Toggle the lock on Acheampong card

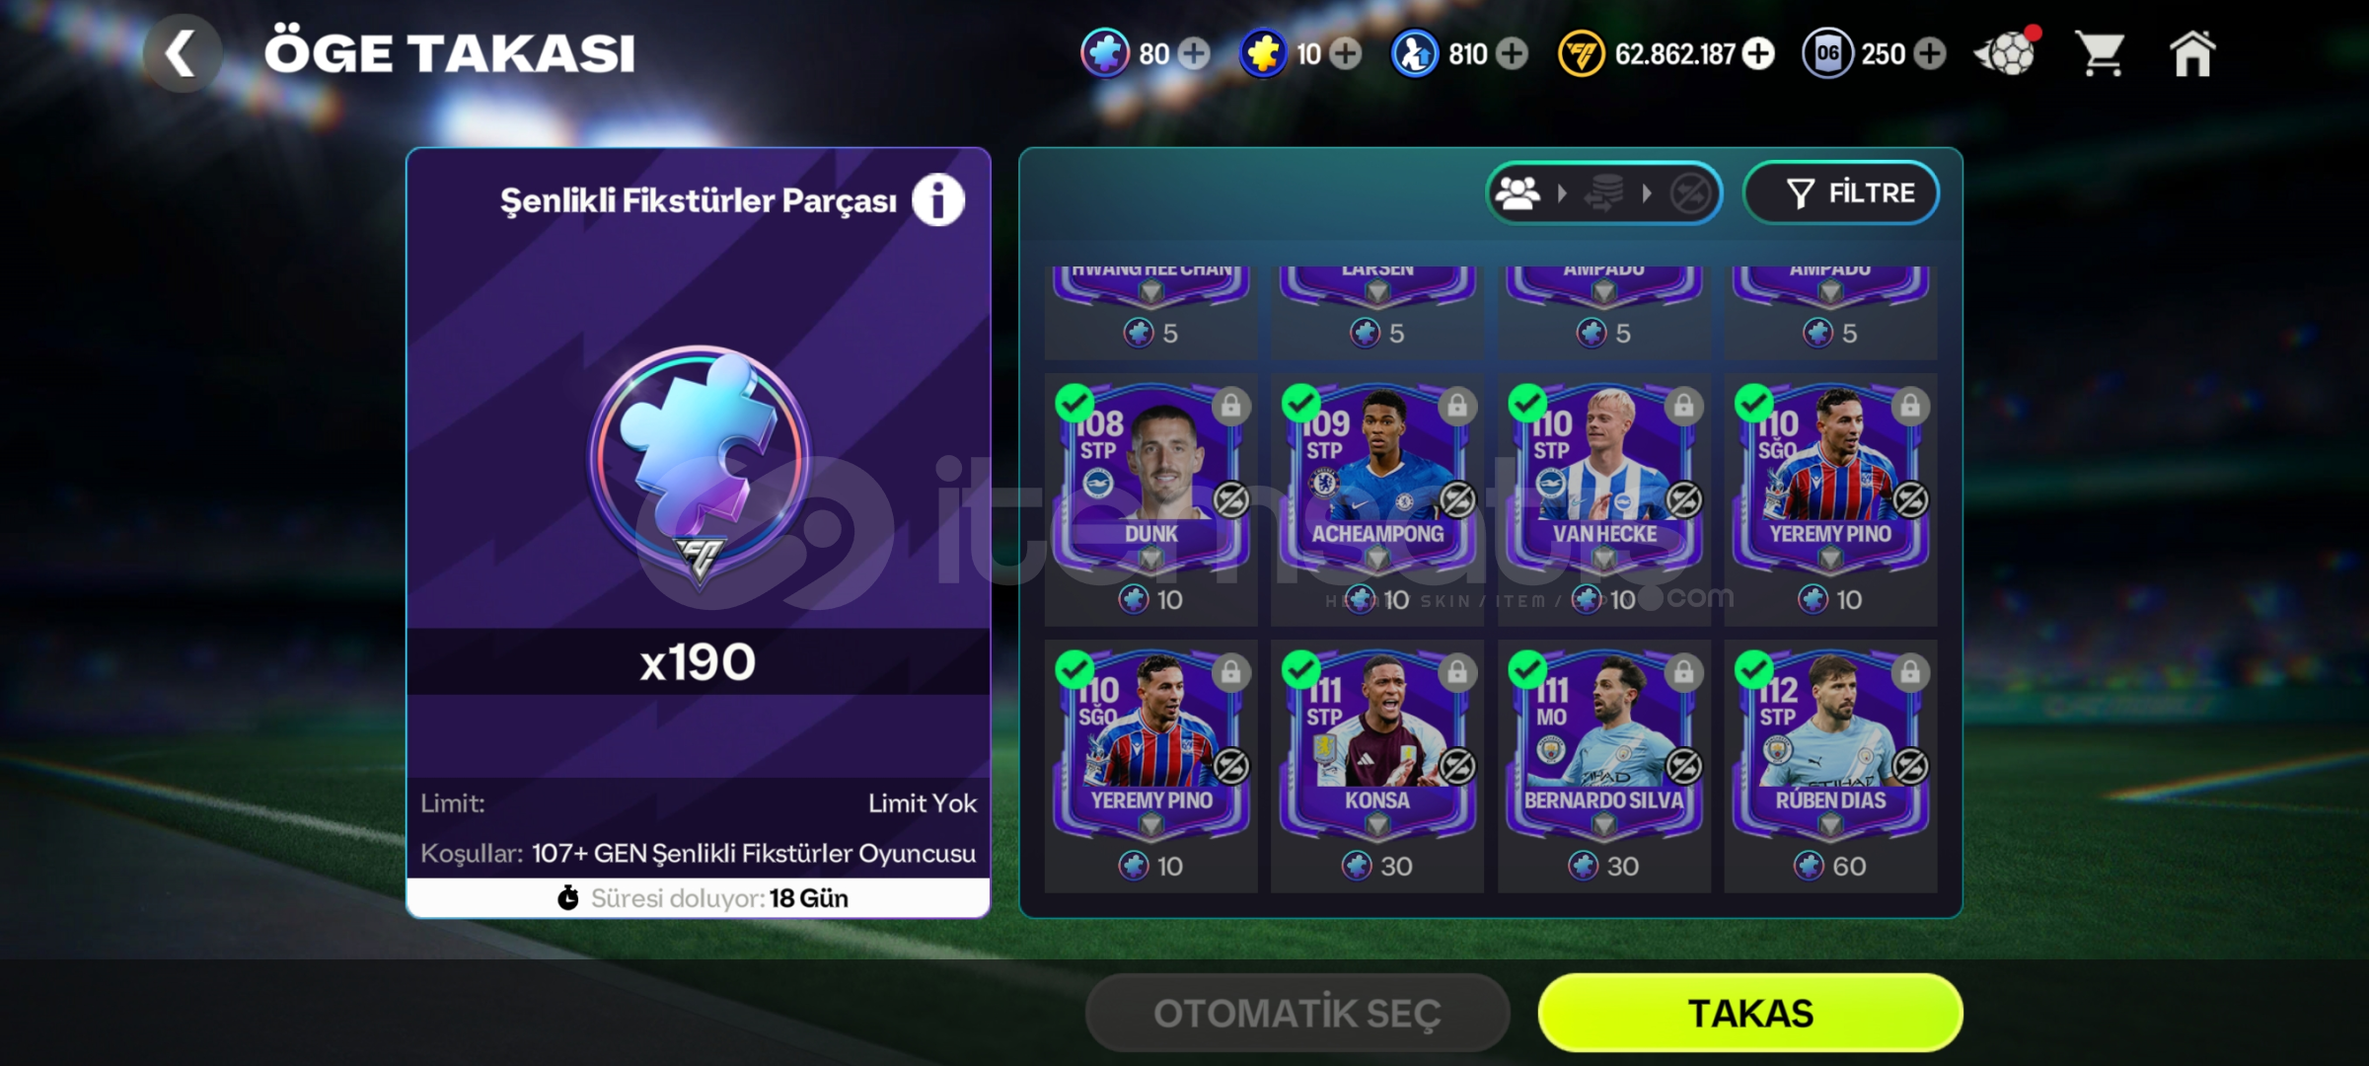pos(1457,406)
